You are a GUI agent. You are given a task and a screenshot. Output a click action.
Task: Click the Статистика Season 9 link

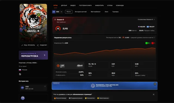point(145,20)
